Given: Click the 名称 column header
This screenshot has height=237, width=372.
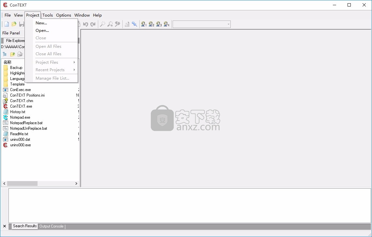Looking at the screenshot, I should 8,62.
